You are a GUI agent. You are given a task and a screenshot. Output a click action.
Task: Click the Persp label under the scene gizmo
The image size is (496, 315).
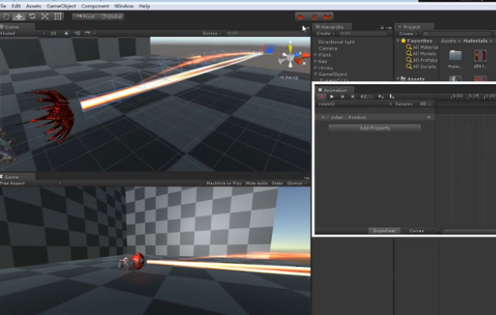coord(289,77)
